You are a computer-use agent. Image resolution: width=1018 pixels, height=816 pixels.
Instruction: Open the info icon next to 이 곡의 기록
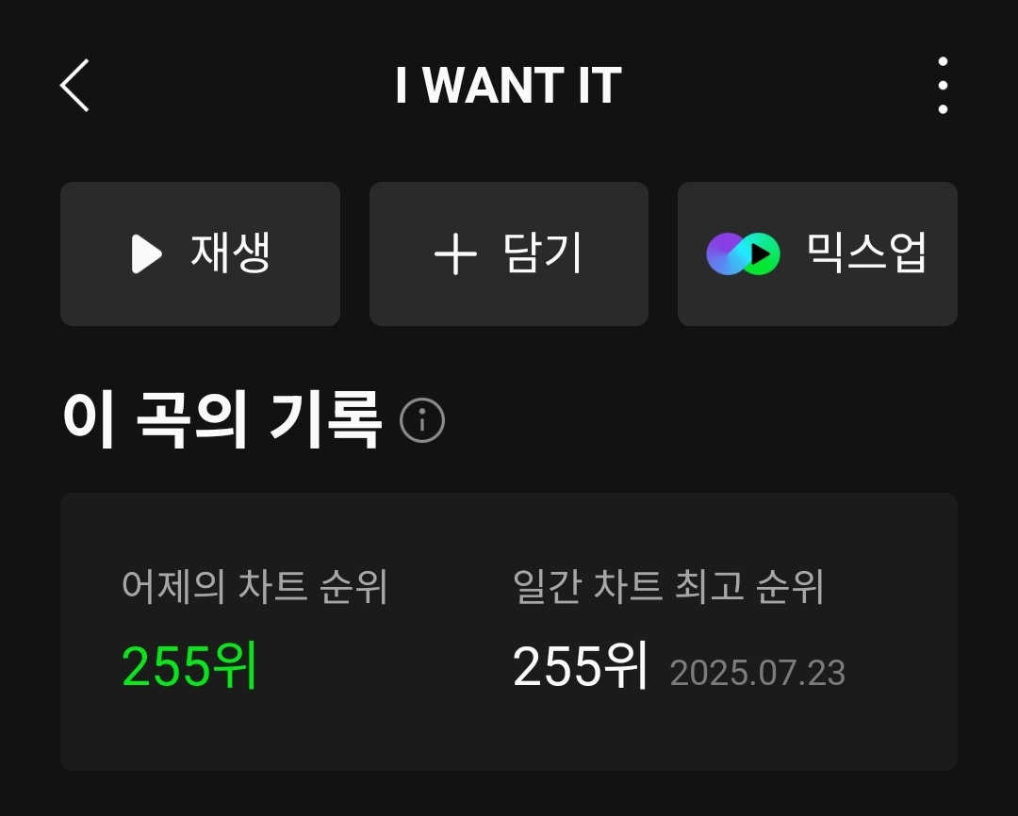tap(422, 420)
